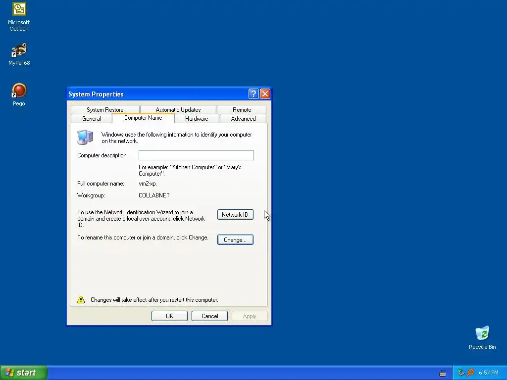This screenshot has height=380, width=507.
Task: Click the Change... button
Action: pyautogui.click(x=235, y=240)
